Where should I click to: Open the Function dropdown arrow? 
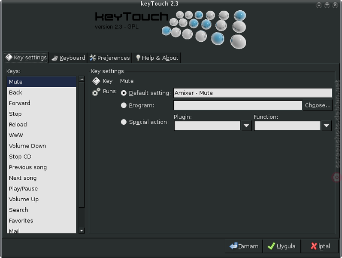[x=327, y=126]
